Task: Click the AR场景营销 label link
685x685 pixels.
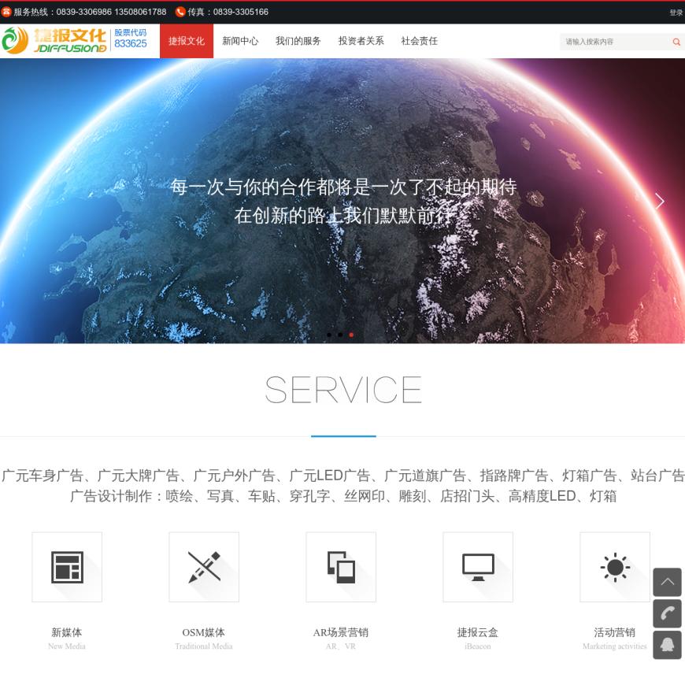Action: [x=341, y=632]
